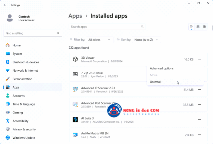The image size is (213, 144).
Task: Open the Windows Update sync icon
Action: click(8, 138)
